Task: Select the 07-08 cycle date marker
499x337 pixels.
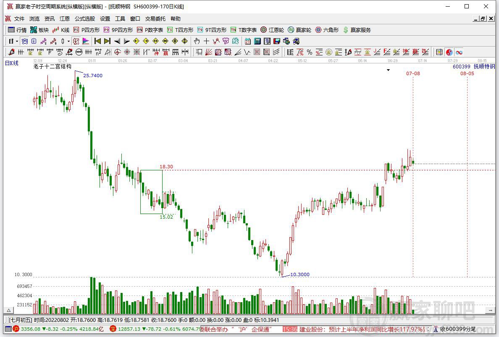Action: 413,73
